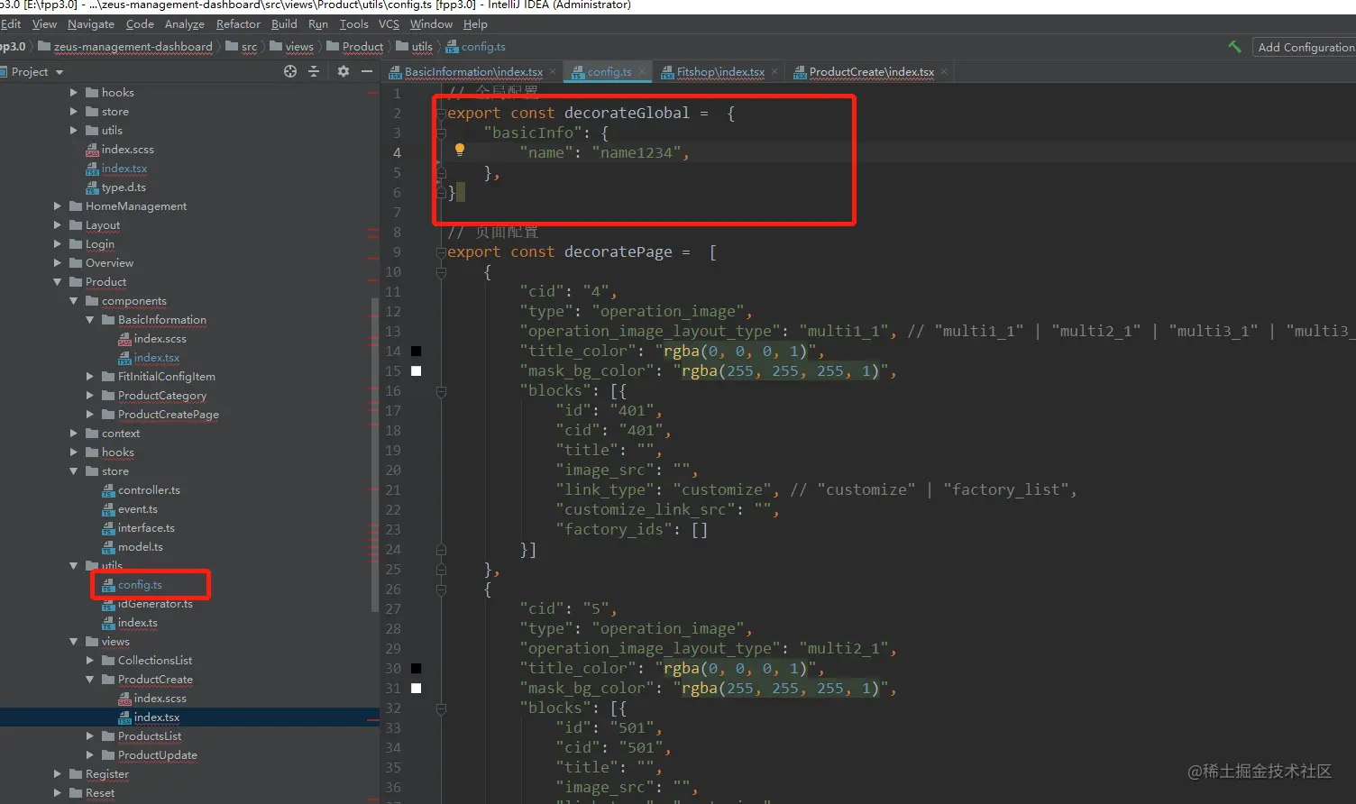Collapse all nodes in Project panel
The image size is (1356, 804).
314,71
